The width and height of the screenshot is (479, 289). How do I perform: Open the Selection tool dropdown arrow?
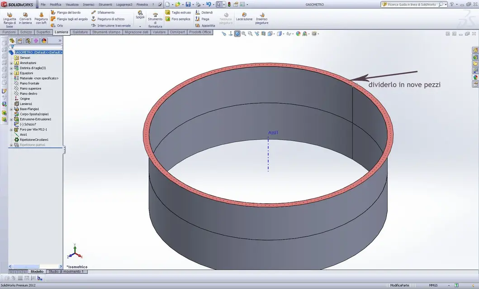point(223,5)
